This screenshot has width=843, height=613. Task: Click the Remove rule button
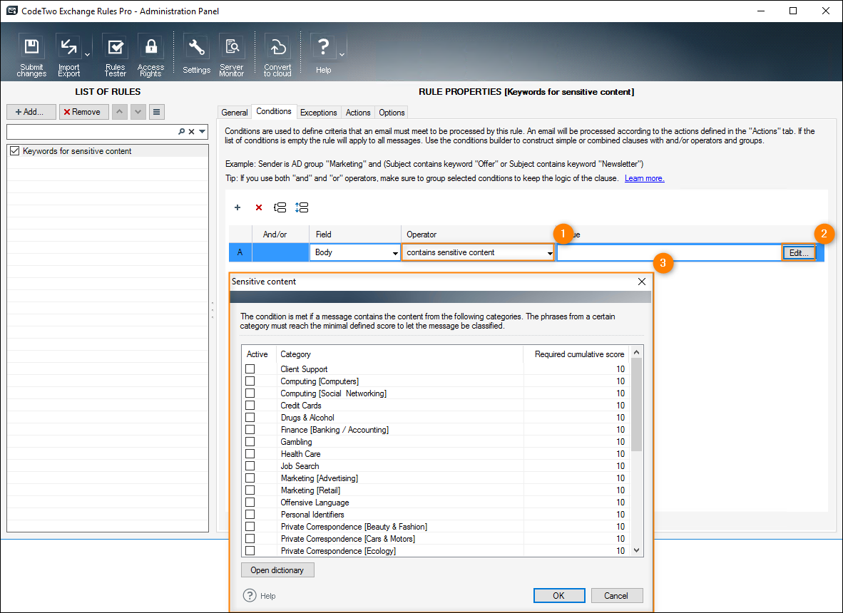pos(84,112)
